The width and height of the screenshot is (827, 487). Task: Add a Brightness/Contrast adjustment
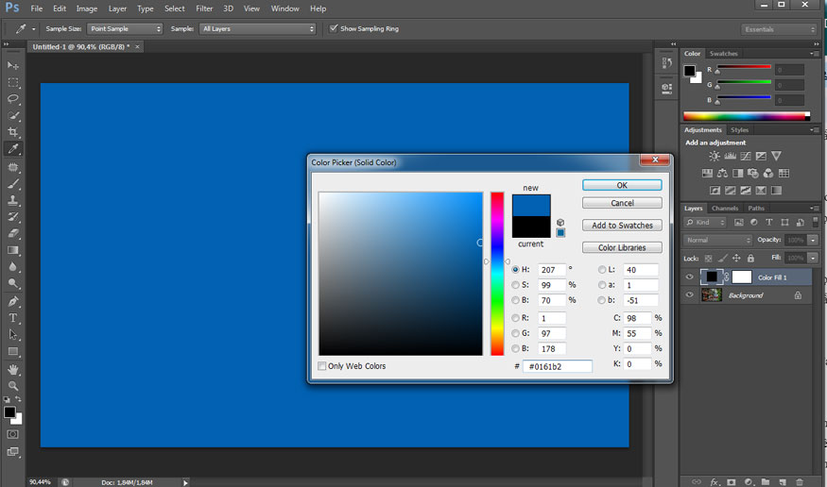(x=715, y=156)
